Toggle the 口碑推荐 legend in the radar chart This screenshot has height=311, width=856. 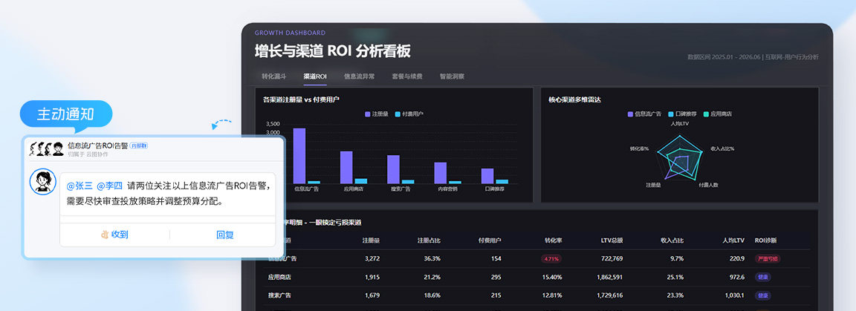682,114
